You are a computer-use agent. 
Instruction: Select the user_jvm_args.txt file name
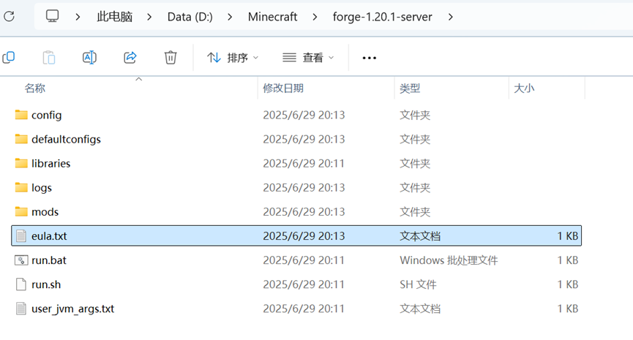(72, 309)
